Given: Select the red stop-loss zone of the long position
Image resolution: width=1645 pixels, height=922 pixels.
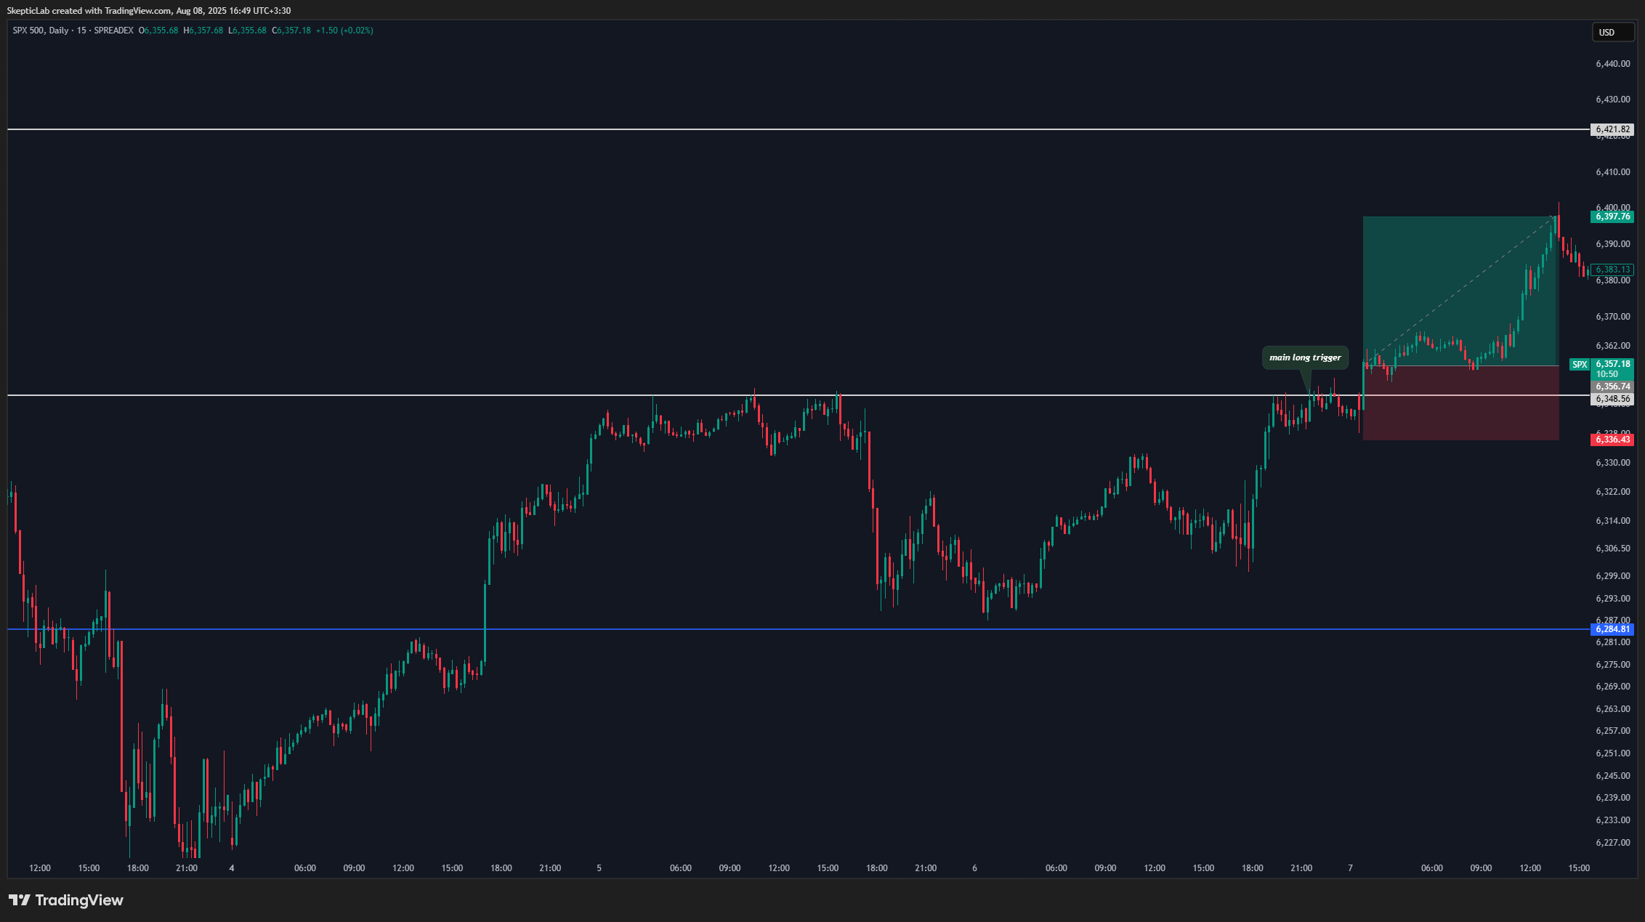Looking at the screenshot, I should tap(1460, 403).
